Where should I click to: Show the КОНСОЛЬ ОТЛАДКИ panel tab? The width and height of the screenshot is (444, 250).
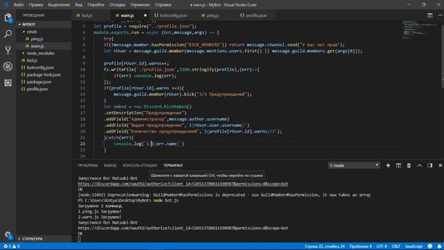coord(140,165)
